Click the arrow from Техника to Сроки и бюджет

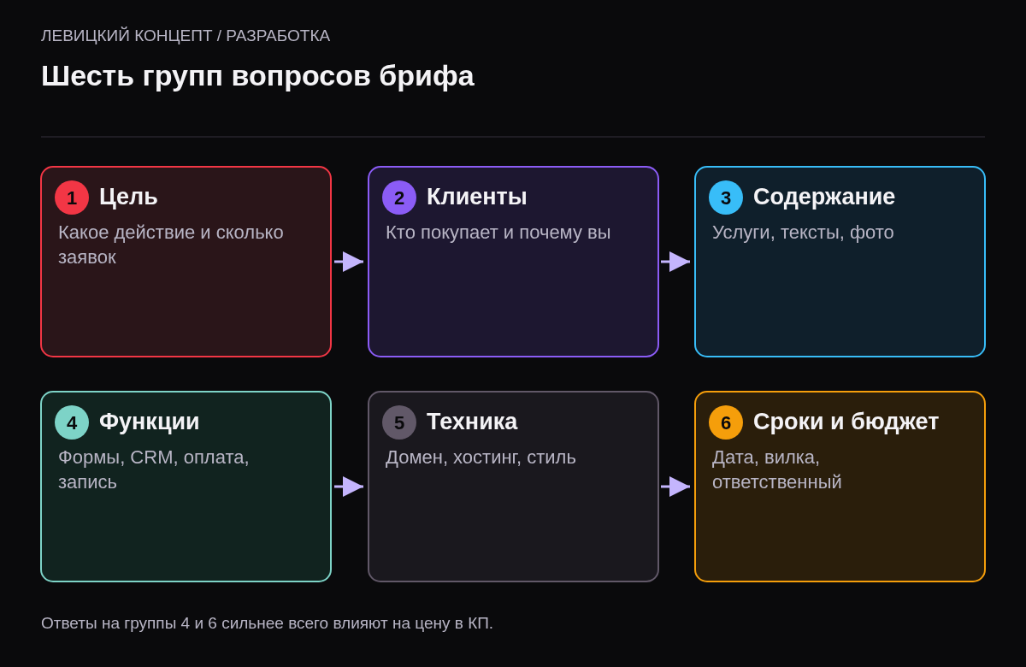(x=676, y=487)
